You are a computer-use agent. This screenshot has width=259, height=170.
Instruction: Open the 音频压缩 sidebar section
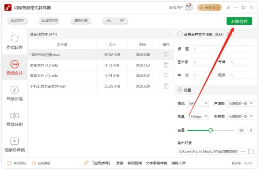[x=14, y=93]
